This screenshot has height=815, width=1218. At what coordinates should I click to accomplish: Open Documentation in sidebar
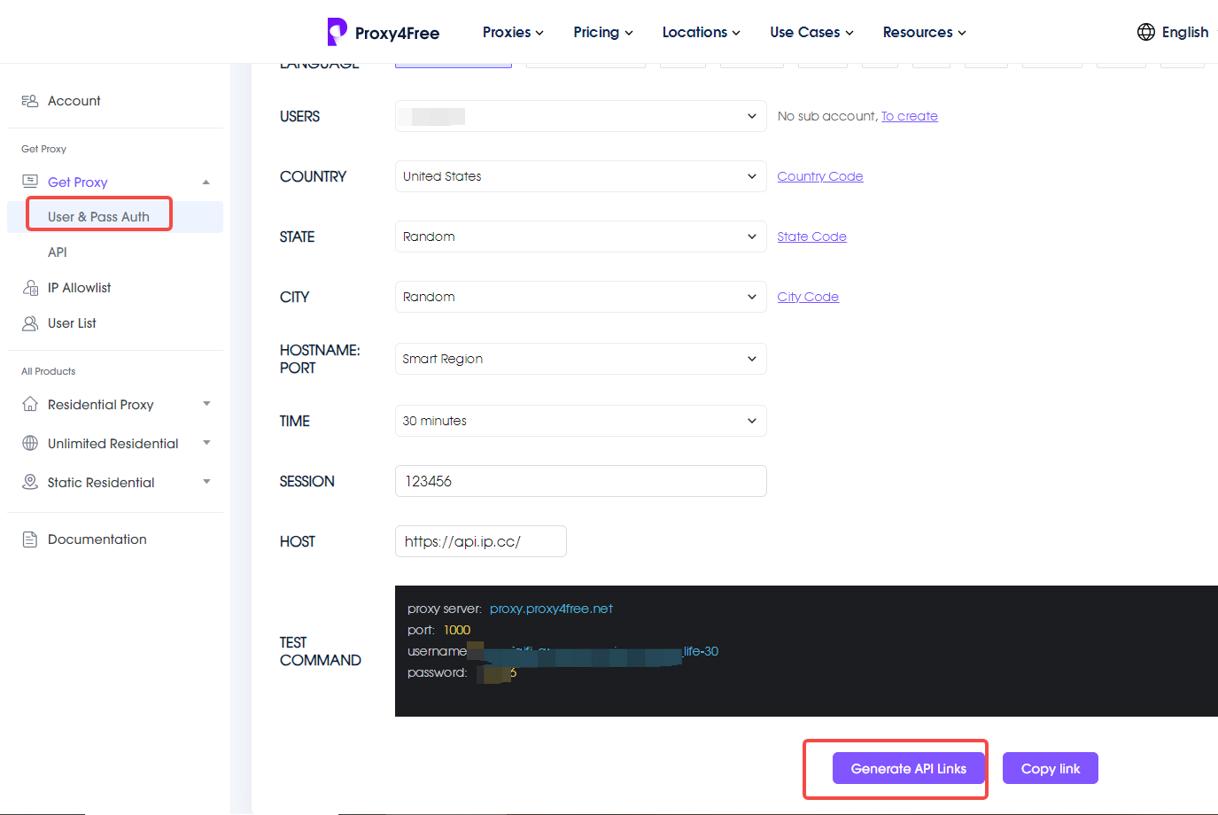pyautogui.click(x=97, y=539)
